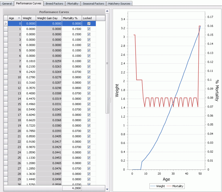This screenshot has width=222, height=192.
Task: Click the Weight Gain Day column header
Action: pyautogui.click(x=49, y=18)
